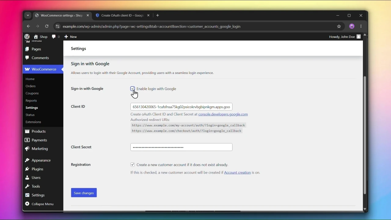Toggle the create new customer account checkbox
The width and height of the screenshot is (391, 220).
(x=133, y=165)
